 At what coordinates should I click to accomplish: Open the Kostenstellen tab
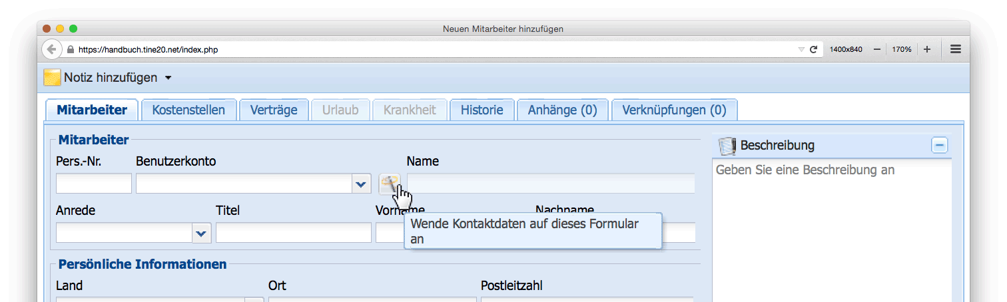(188, 110)
